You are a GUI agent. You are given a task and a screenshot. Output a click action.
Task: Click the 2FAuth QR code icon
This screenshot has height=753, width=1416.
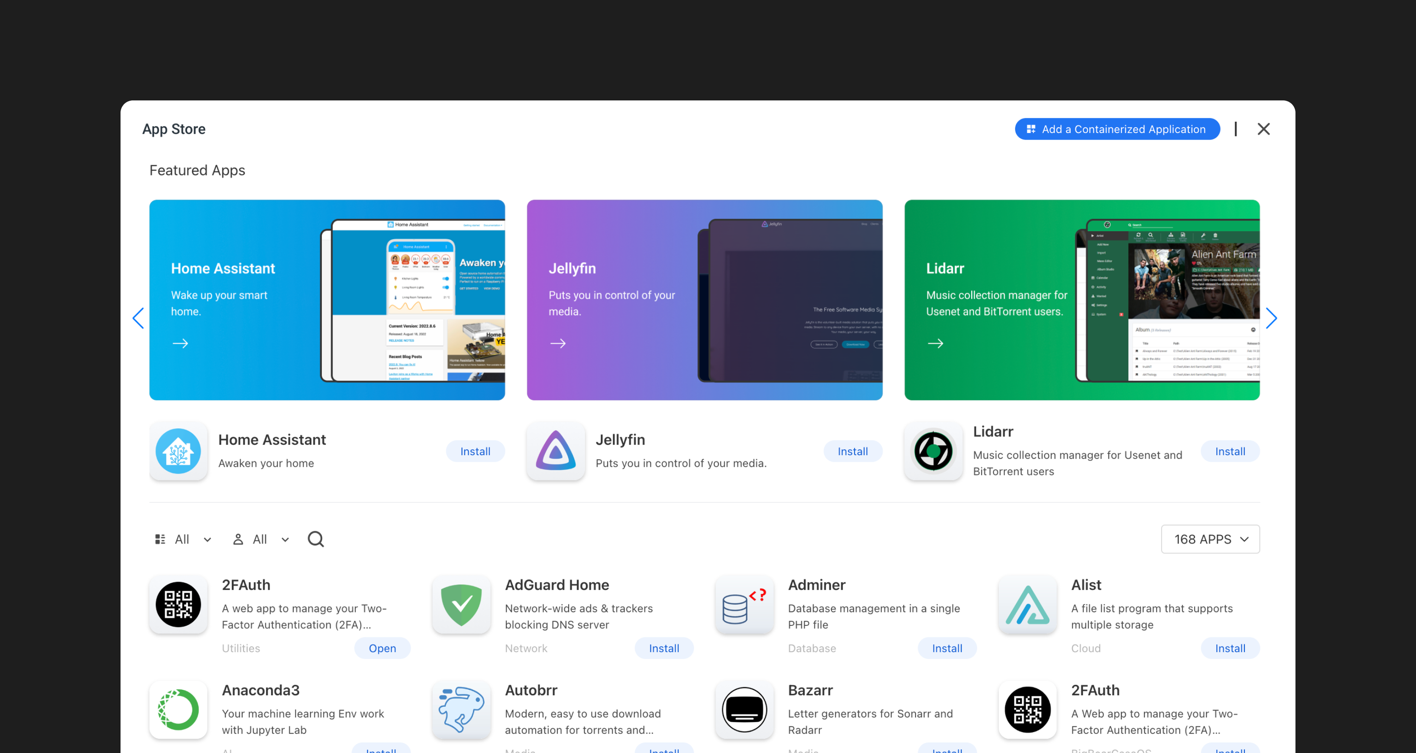coord(178,605)
